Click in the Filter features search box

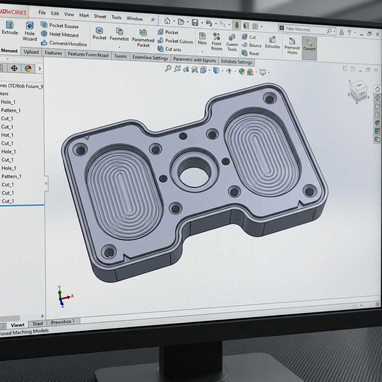[307, 29]
